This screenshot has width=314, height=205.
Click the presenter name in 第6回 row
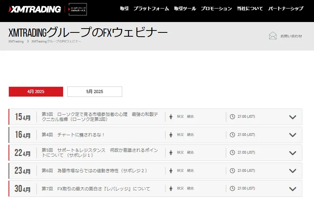pos(186,171)
